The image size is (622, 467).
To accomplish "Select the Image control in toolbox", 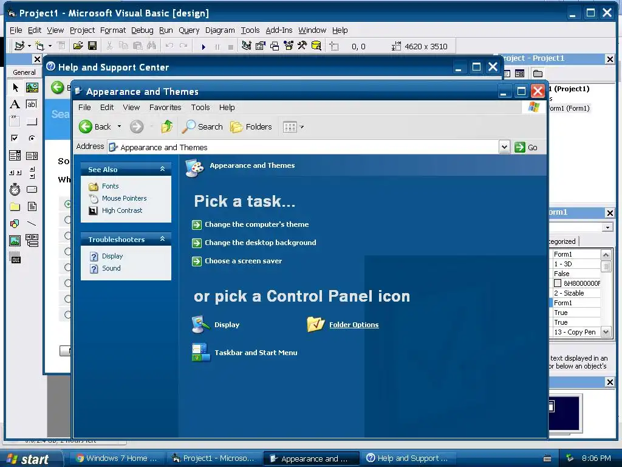I will (x=15, y=241).
